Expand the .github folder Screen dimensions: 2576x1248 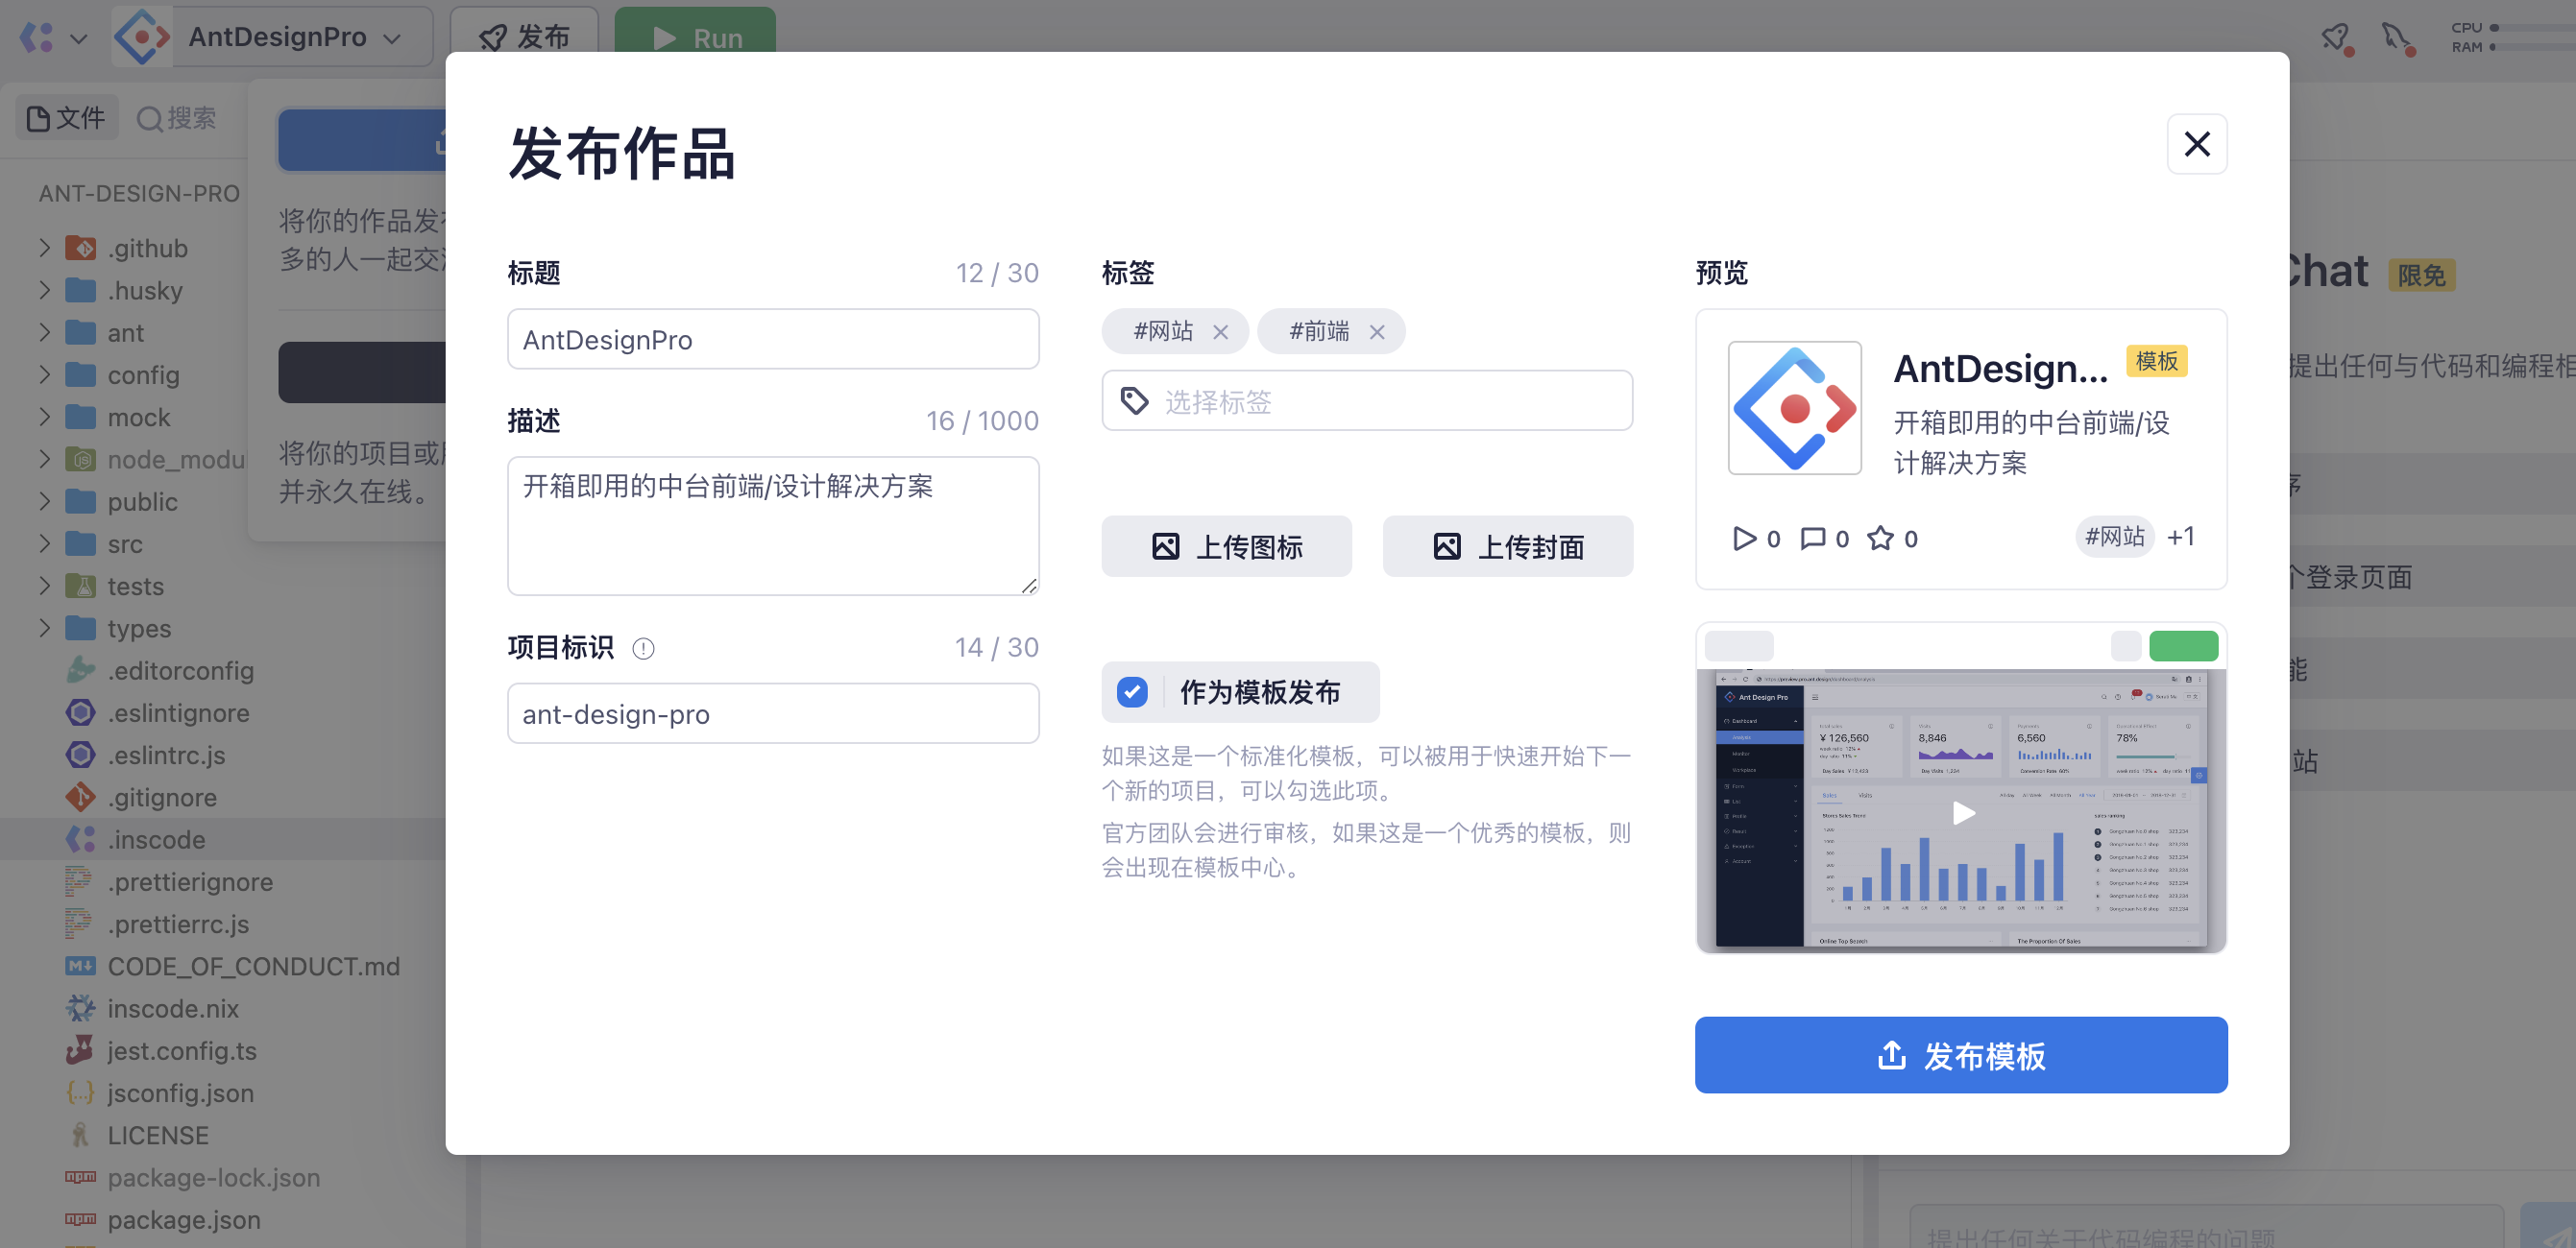point(44,248)
